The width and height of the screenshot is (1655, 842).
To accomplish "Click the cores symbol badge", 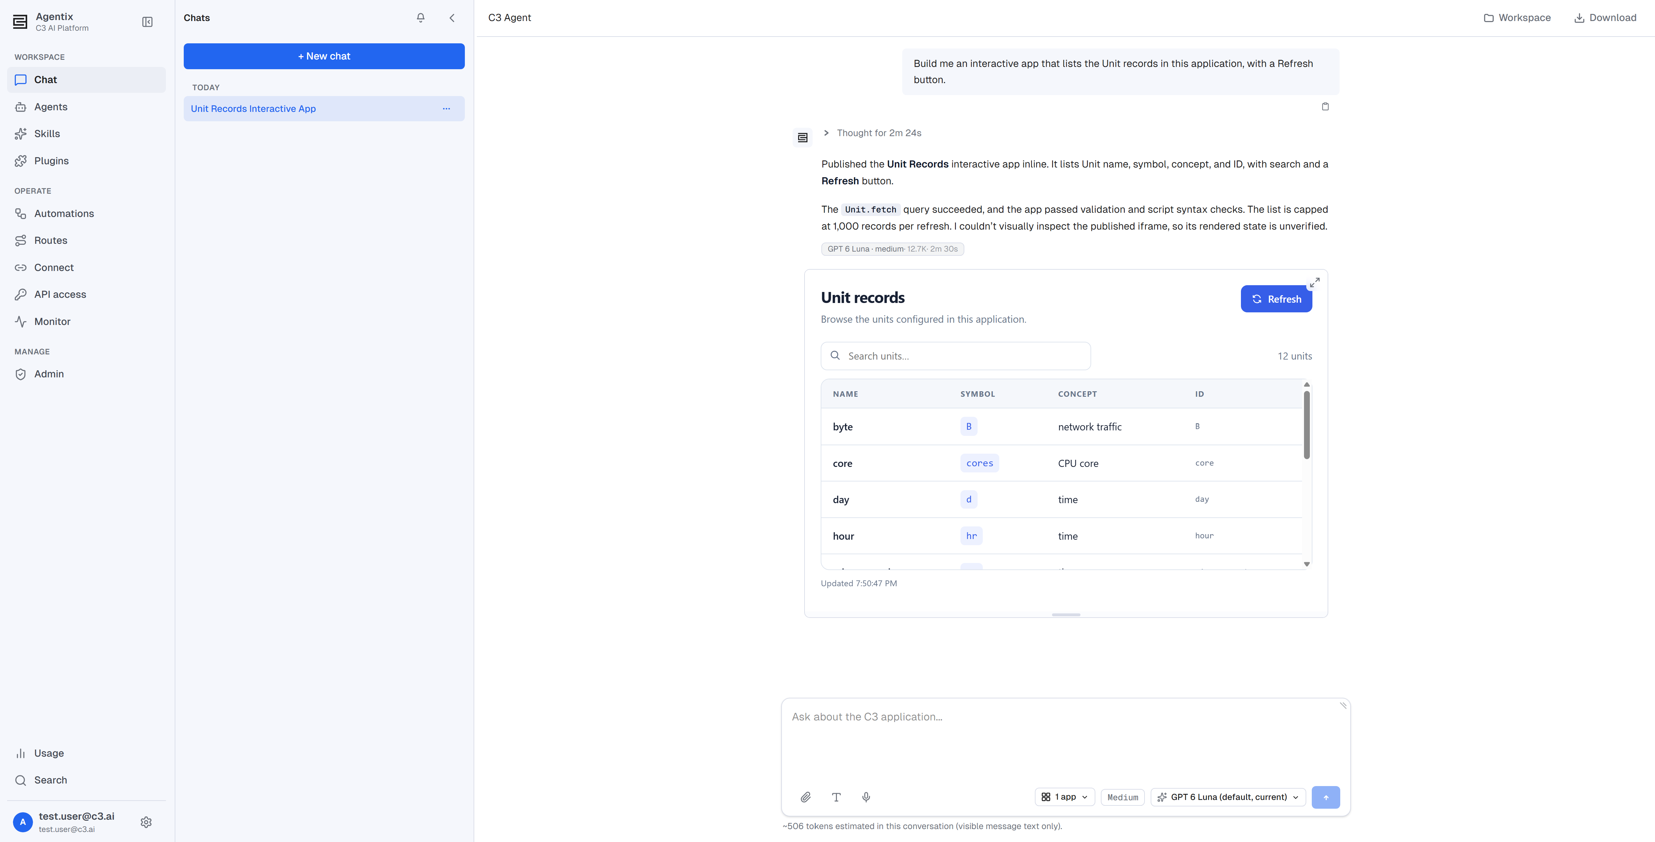I will (x=979, y=463).
